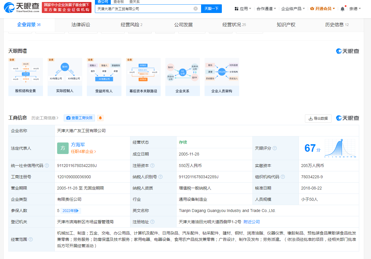Switch to the 经营风险 tab

pyautogui.click(x=132, y=25)
